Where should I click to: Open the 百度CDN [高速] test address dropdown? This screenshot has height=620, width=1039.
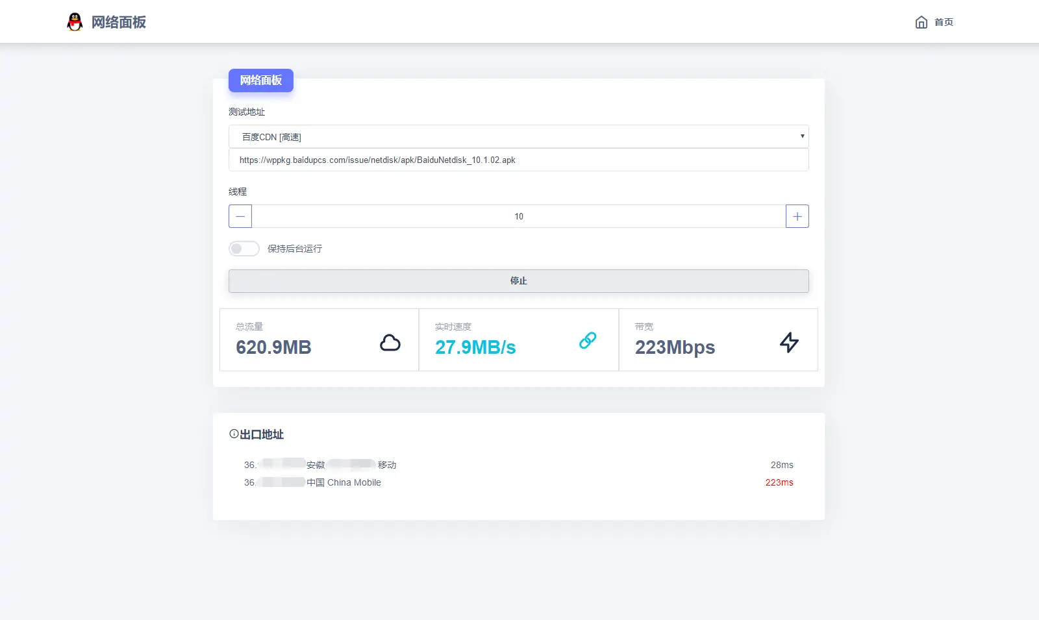pos(518,137)
